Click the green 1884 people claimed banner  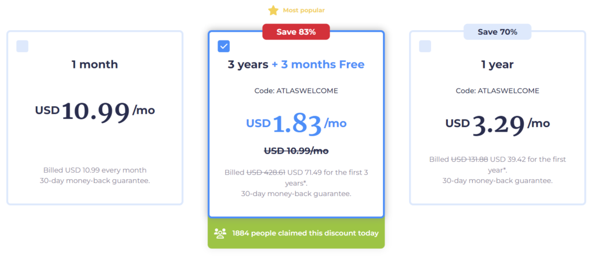tap(305, 233)
